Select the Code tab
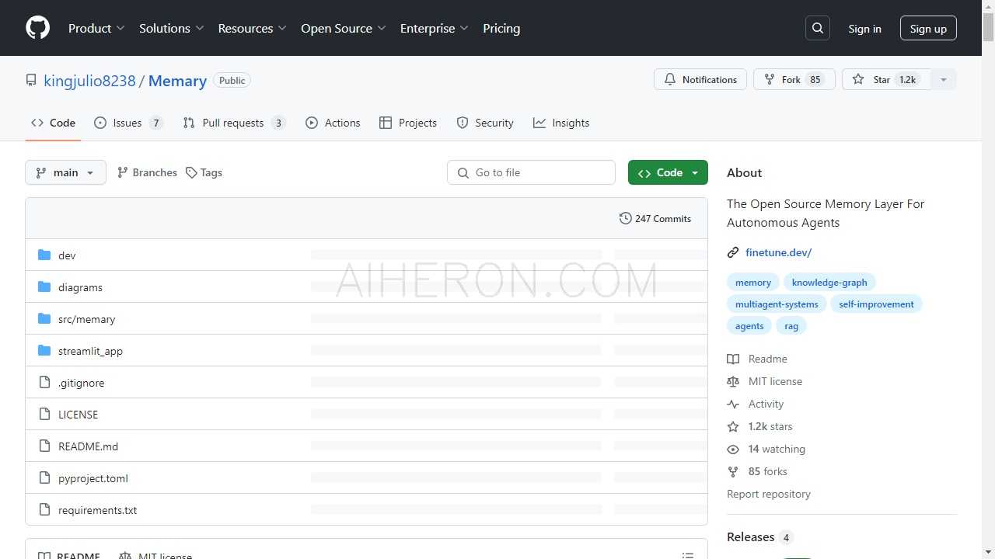Screen dimensions: 995x559 (53, 123)
